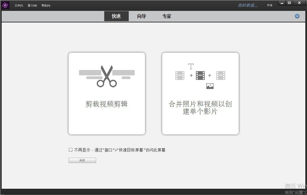
Task: Click the scissors trim icon
Action: 107,76
